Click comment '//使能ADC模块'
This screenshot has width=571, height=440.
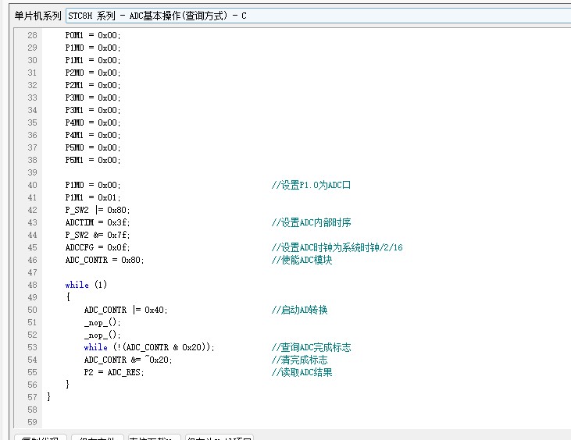pyautogui.click(x=302, y=260)
